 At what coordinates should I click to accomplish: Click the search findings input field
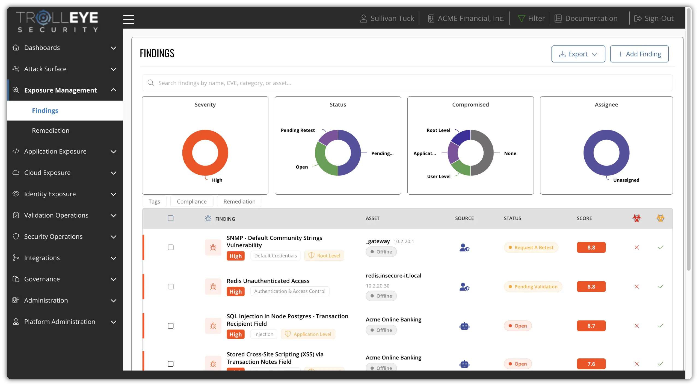(x=407, y=83)
